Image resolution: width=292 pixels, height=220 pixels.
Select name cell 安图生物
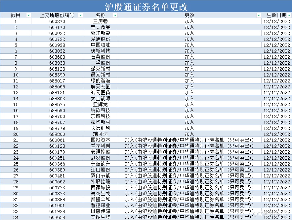(x=101, y=217)
